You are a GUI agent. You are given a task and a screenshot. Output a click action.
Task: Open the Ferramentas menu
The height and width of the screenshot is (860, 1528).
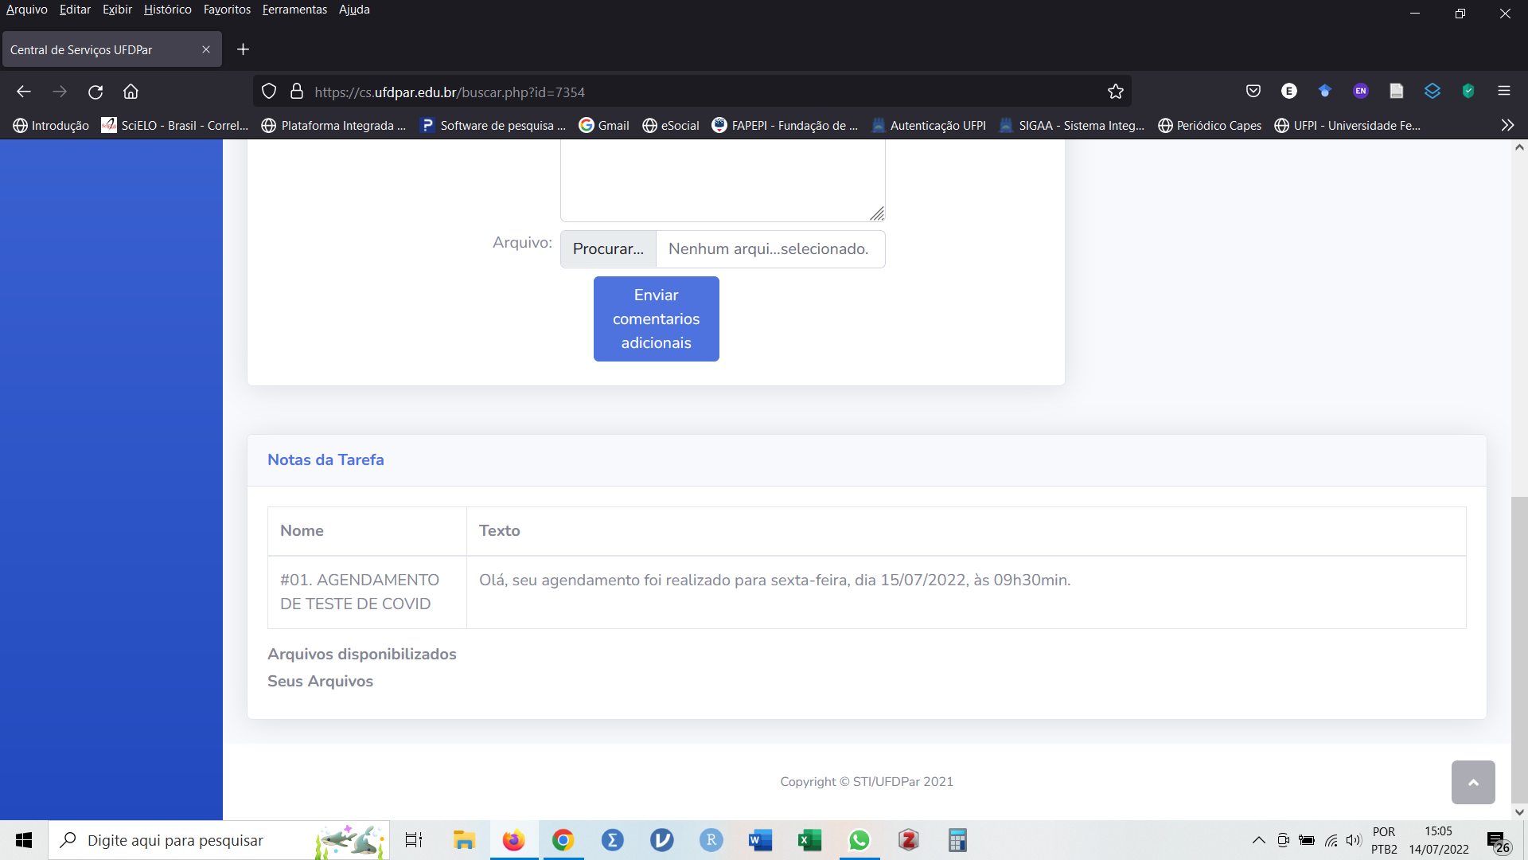pyautogui.click(x=294, y=10)
